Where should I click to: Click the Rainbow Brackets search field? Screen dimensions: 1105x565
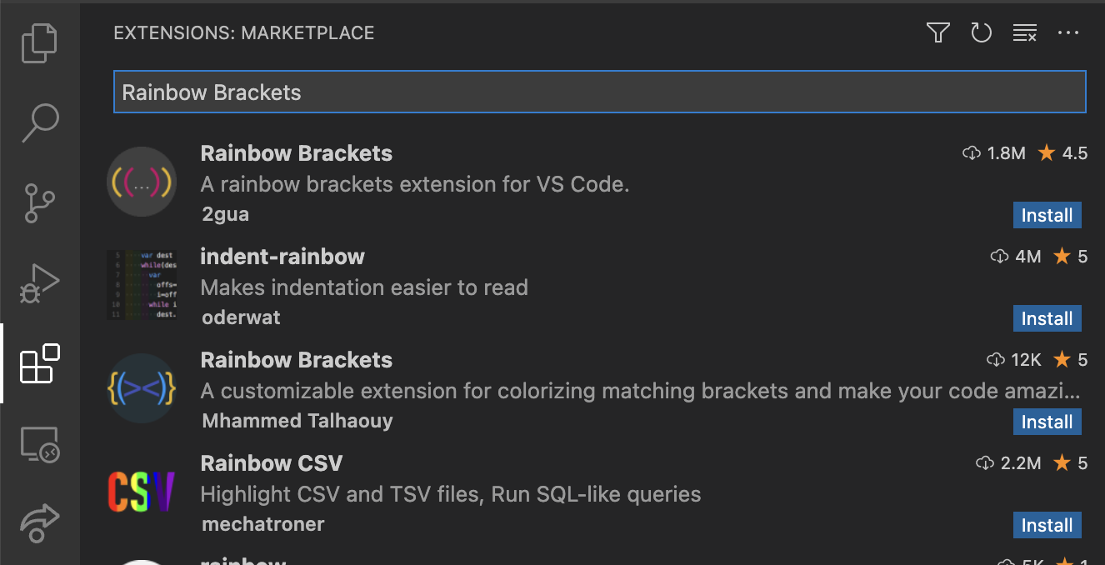(599, 92)
